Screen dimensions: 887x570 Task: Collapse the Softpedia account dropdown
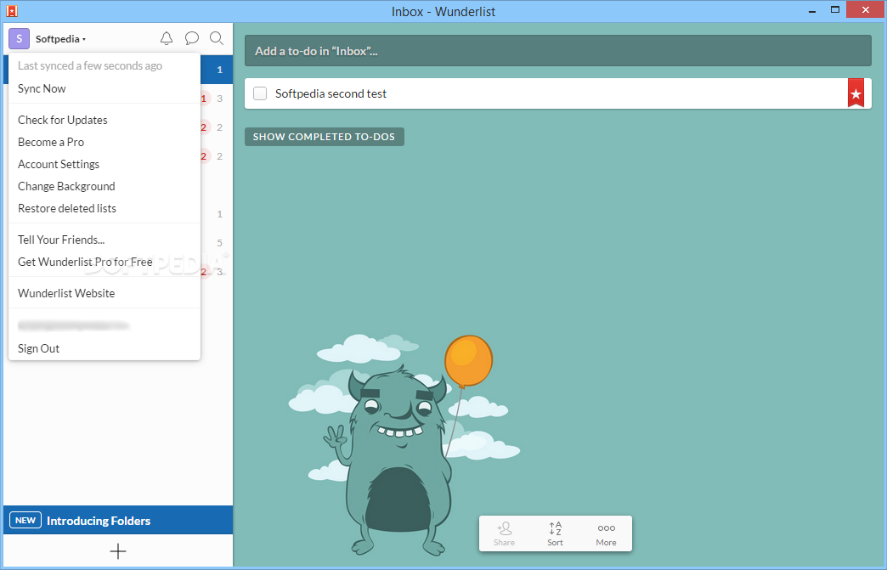coord(60,39)
